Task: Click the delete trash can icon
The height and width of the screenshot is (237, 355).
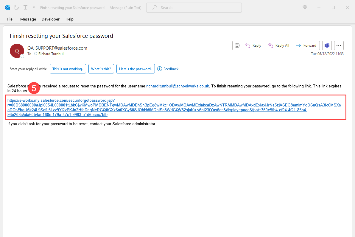Action: click(26, 7)
